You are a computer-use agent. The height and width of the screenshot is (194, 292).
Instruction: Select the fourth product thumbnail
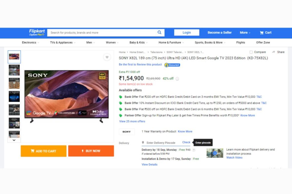[14, 97]
